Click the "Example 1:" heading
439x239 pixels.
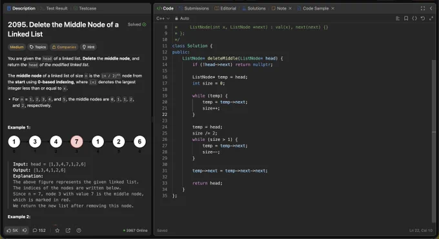click(x=19, y=128)
